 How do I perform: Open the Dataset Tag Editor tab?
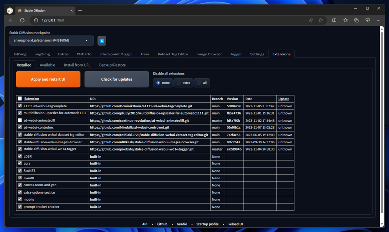[173, 54]
